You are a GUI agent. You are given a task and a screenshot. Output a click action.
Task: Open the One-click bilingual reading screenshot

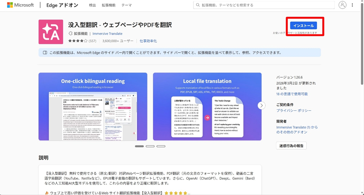pyautogui.click(x=93, y=106)
